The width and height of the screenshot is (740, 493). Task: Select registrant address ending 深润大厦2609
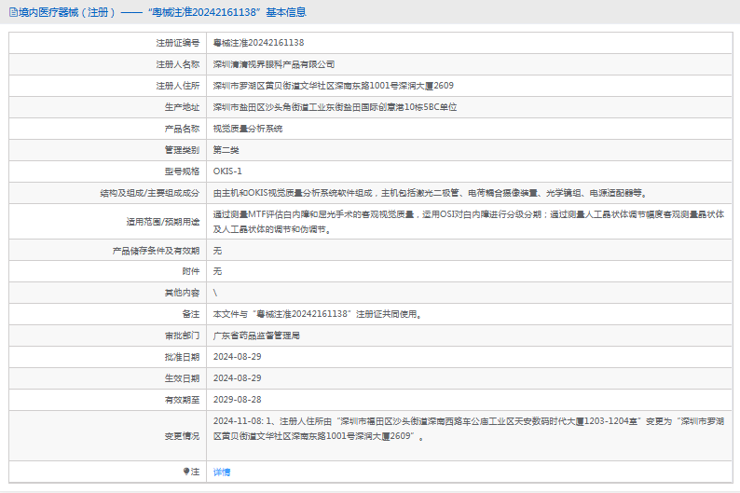(334, 86)
